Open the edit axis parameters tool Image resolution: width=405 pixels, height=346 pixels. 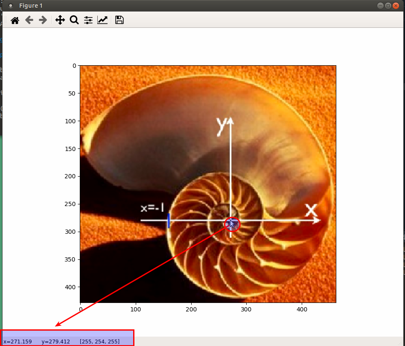click(102, 20)
